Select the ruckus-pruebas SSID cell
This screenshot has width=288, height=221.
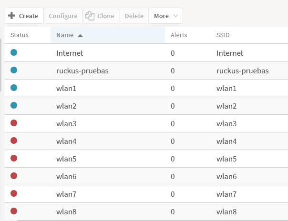pyautogui.click(x=242, y=71)
